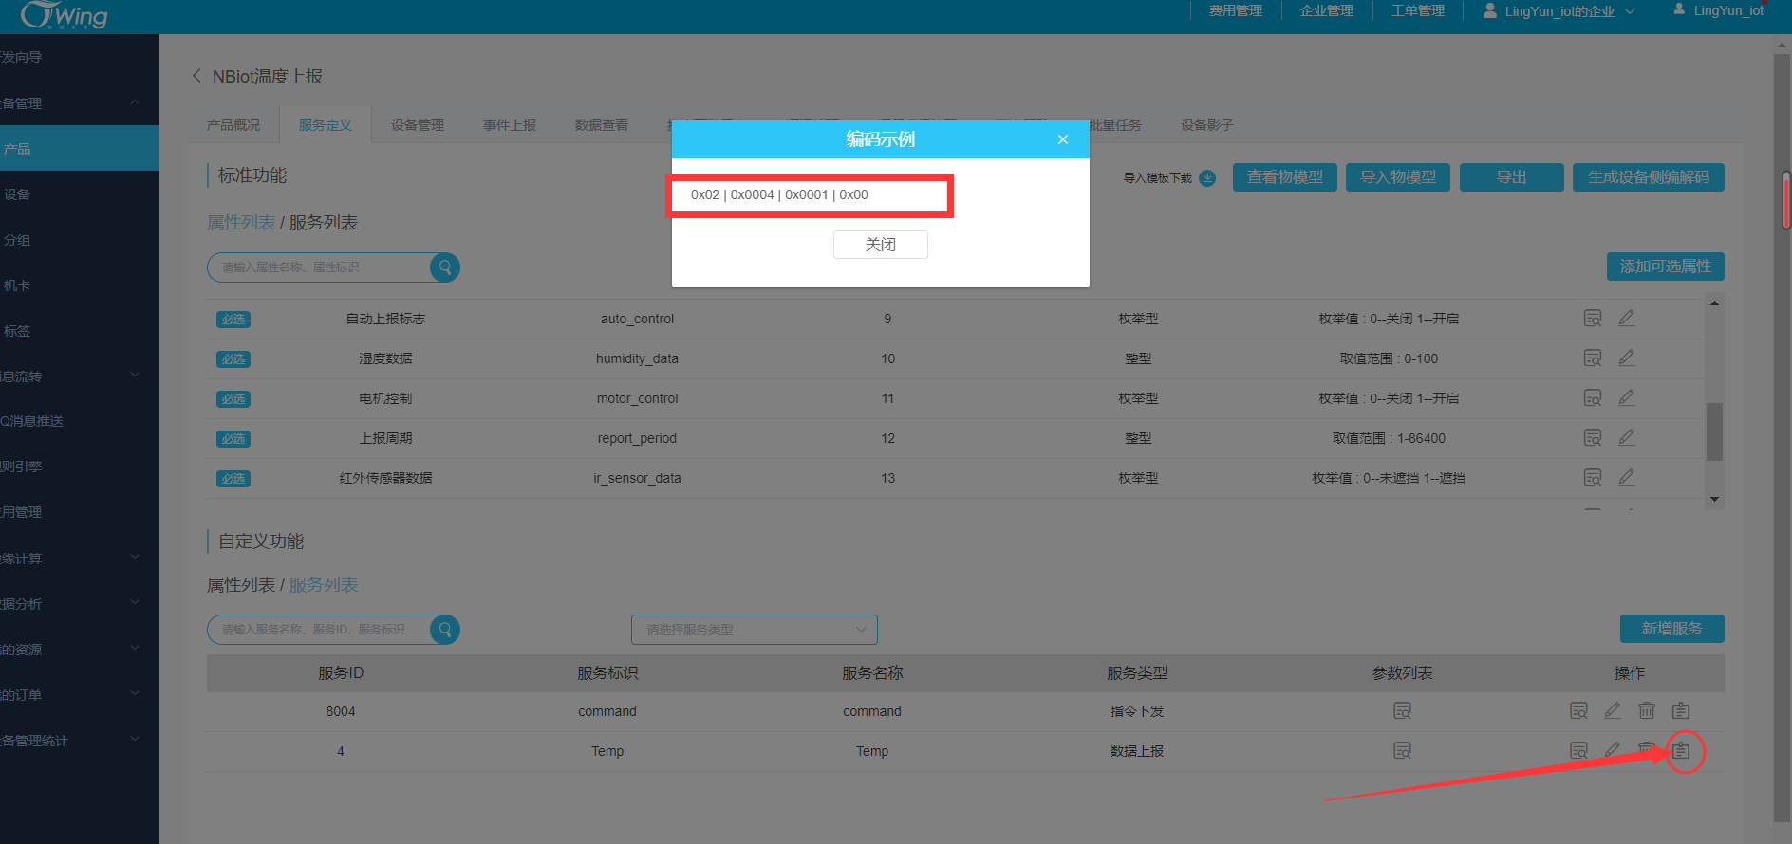Viewport: 1792px width, 844px height.
Task: Open the 请选择服务类型 dropdown
Action: coord(755,630)
